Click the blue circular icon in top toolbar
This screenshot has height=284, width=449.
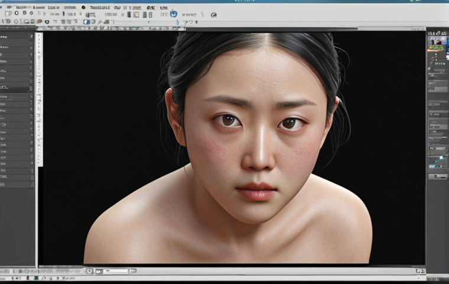coord(174,14)
